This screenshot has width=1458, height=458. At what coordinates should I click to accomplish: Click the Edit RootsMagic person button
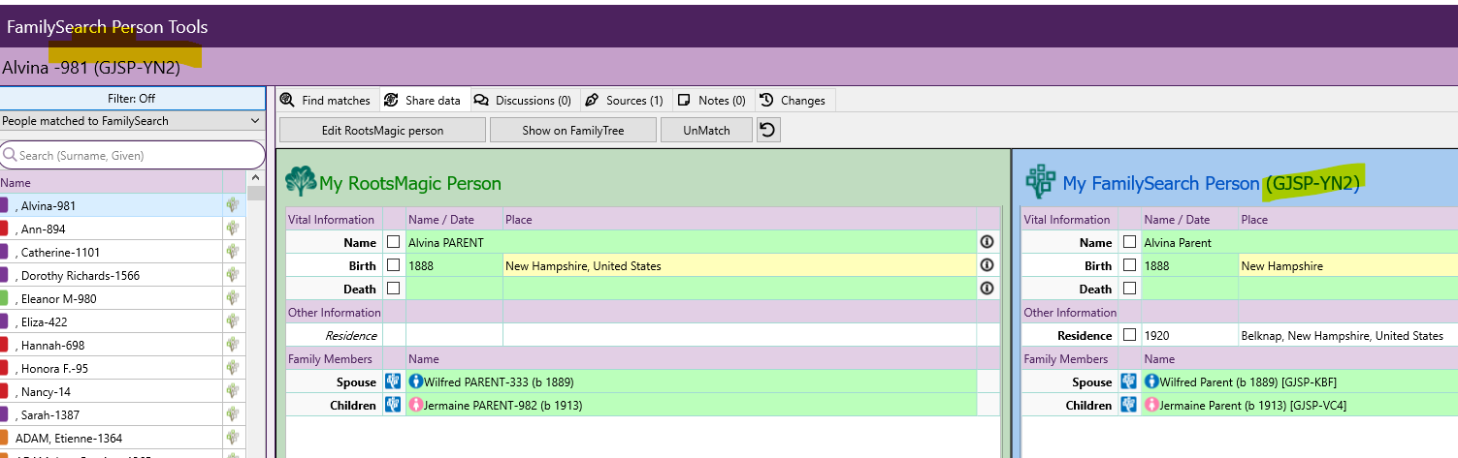pos(382,130)
